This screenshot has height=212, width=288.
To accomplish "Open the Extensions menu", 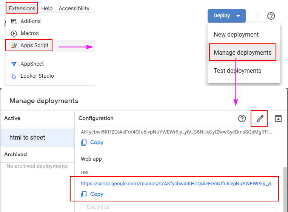I will tap(22, 8).
